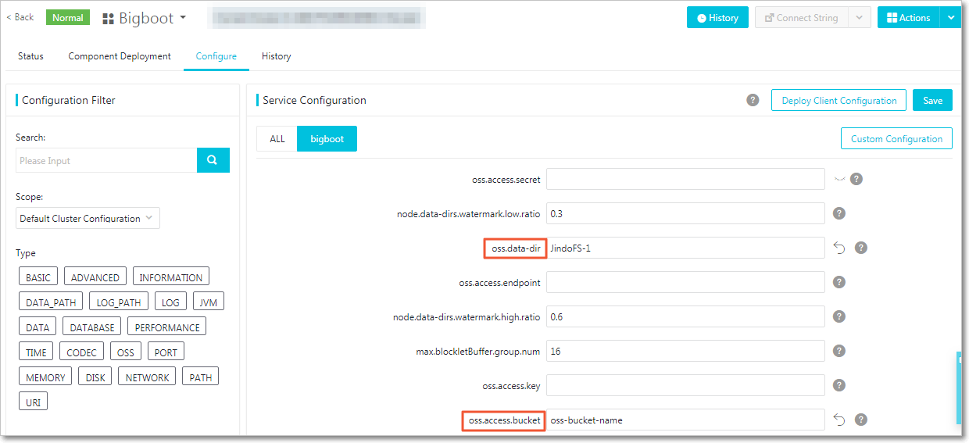Revert the oss.access.bucket value
Screen dimensions: 969x443
pyautogui.click(x=839, y=420)
